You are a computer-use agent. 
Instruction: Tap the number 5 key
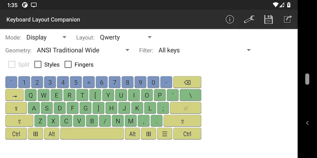tap(76, 82)
